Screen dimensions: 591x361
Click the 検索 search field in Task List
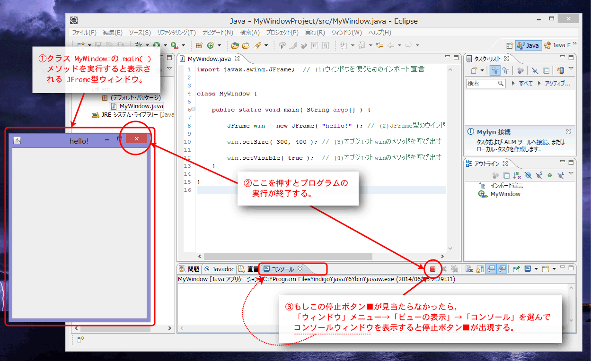pos(486,83)
